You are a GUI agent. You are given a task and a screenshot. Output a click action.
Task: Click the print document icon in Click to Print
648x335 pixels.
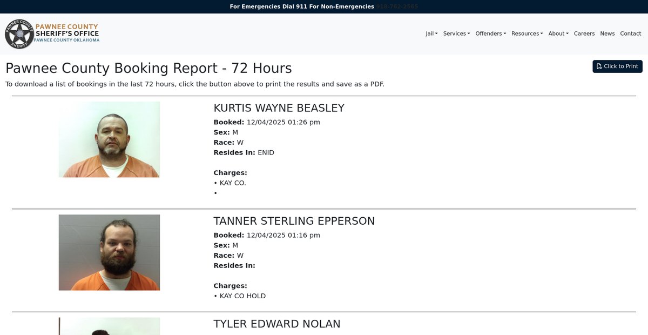(x=599, y=66)
